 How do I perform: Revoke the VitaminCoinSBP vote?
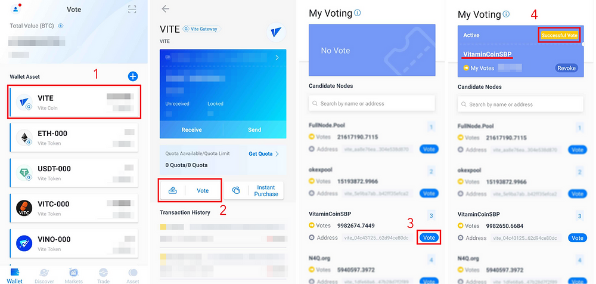[x=566, y=68]
